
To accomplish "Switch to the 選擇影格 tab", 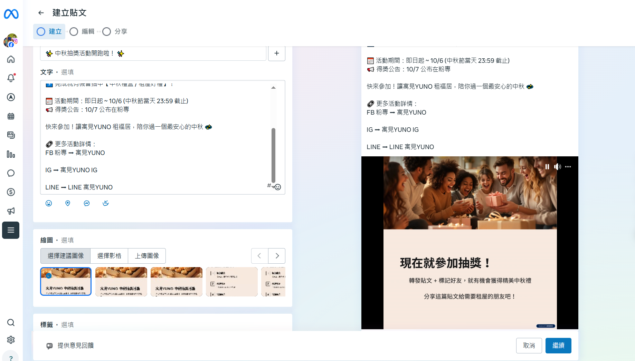I will (109, 256).
